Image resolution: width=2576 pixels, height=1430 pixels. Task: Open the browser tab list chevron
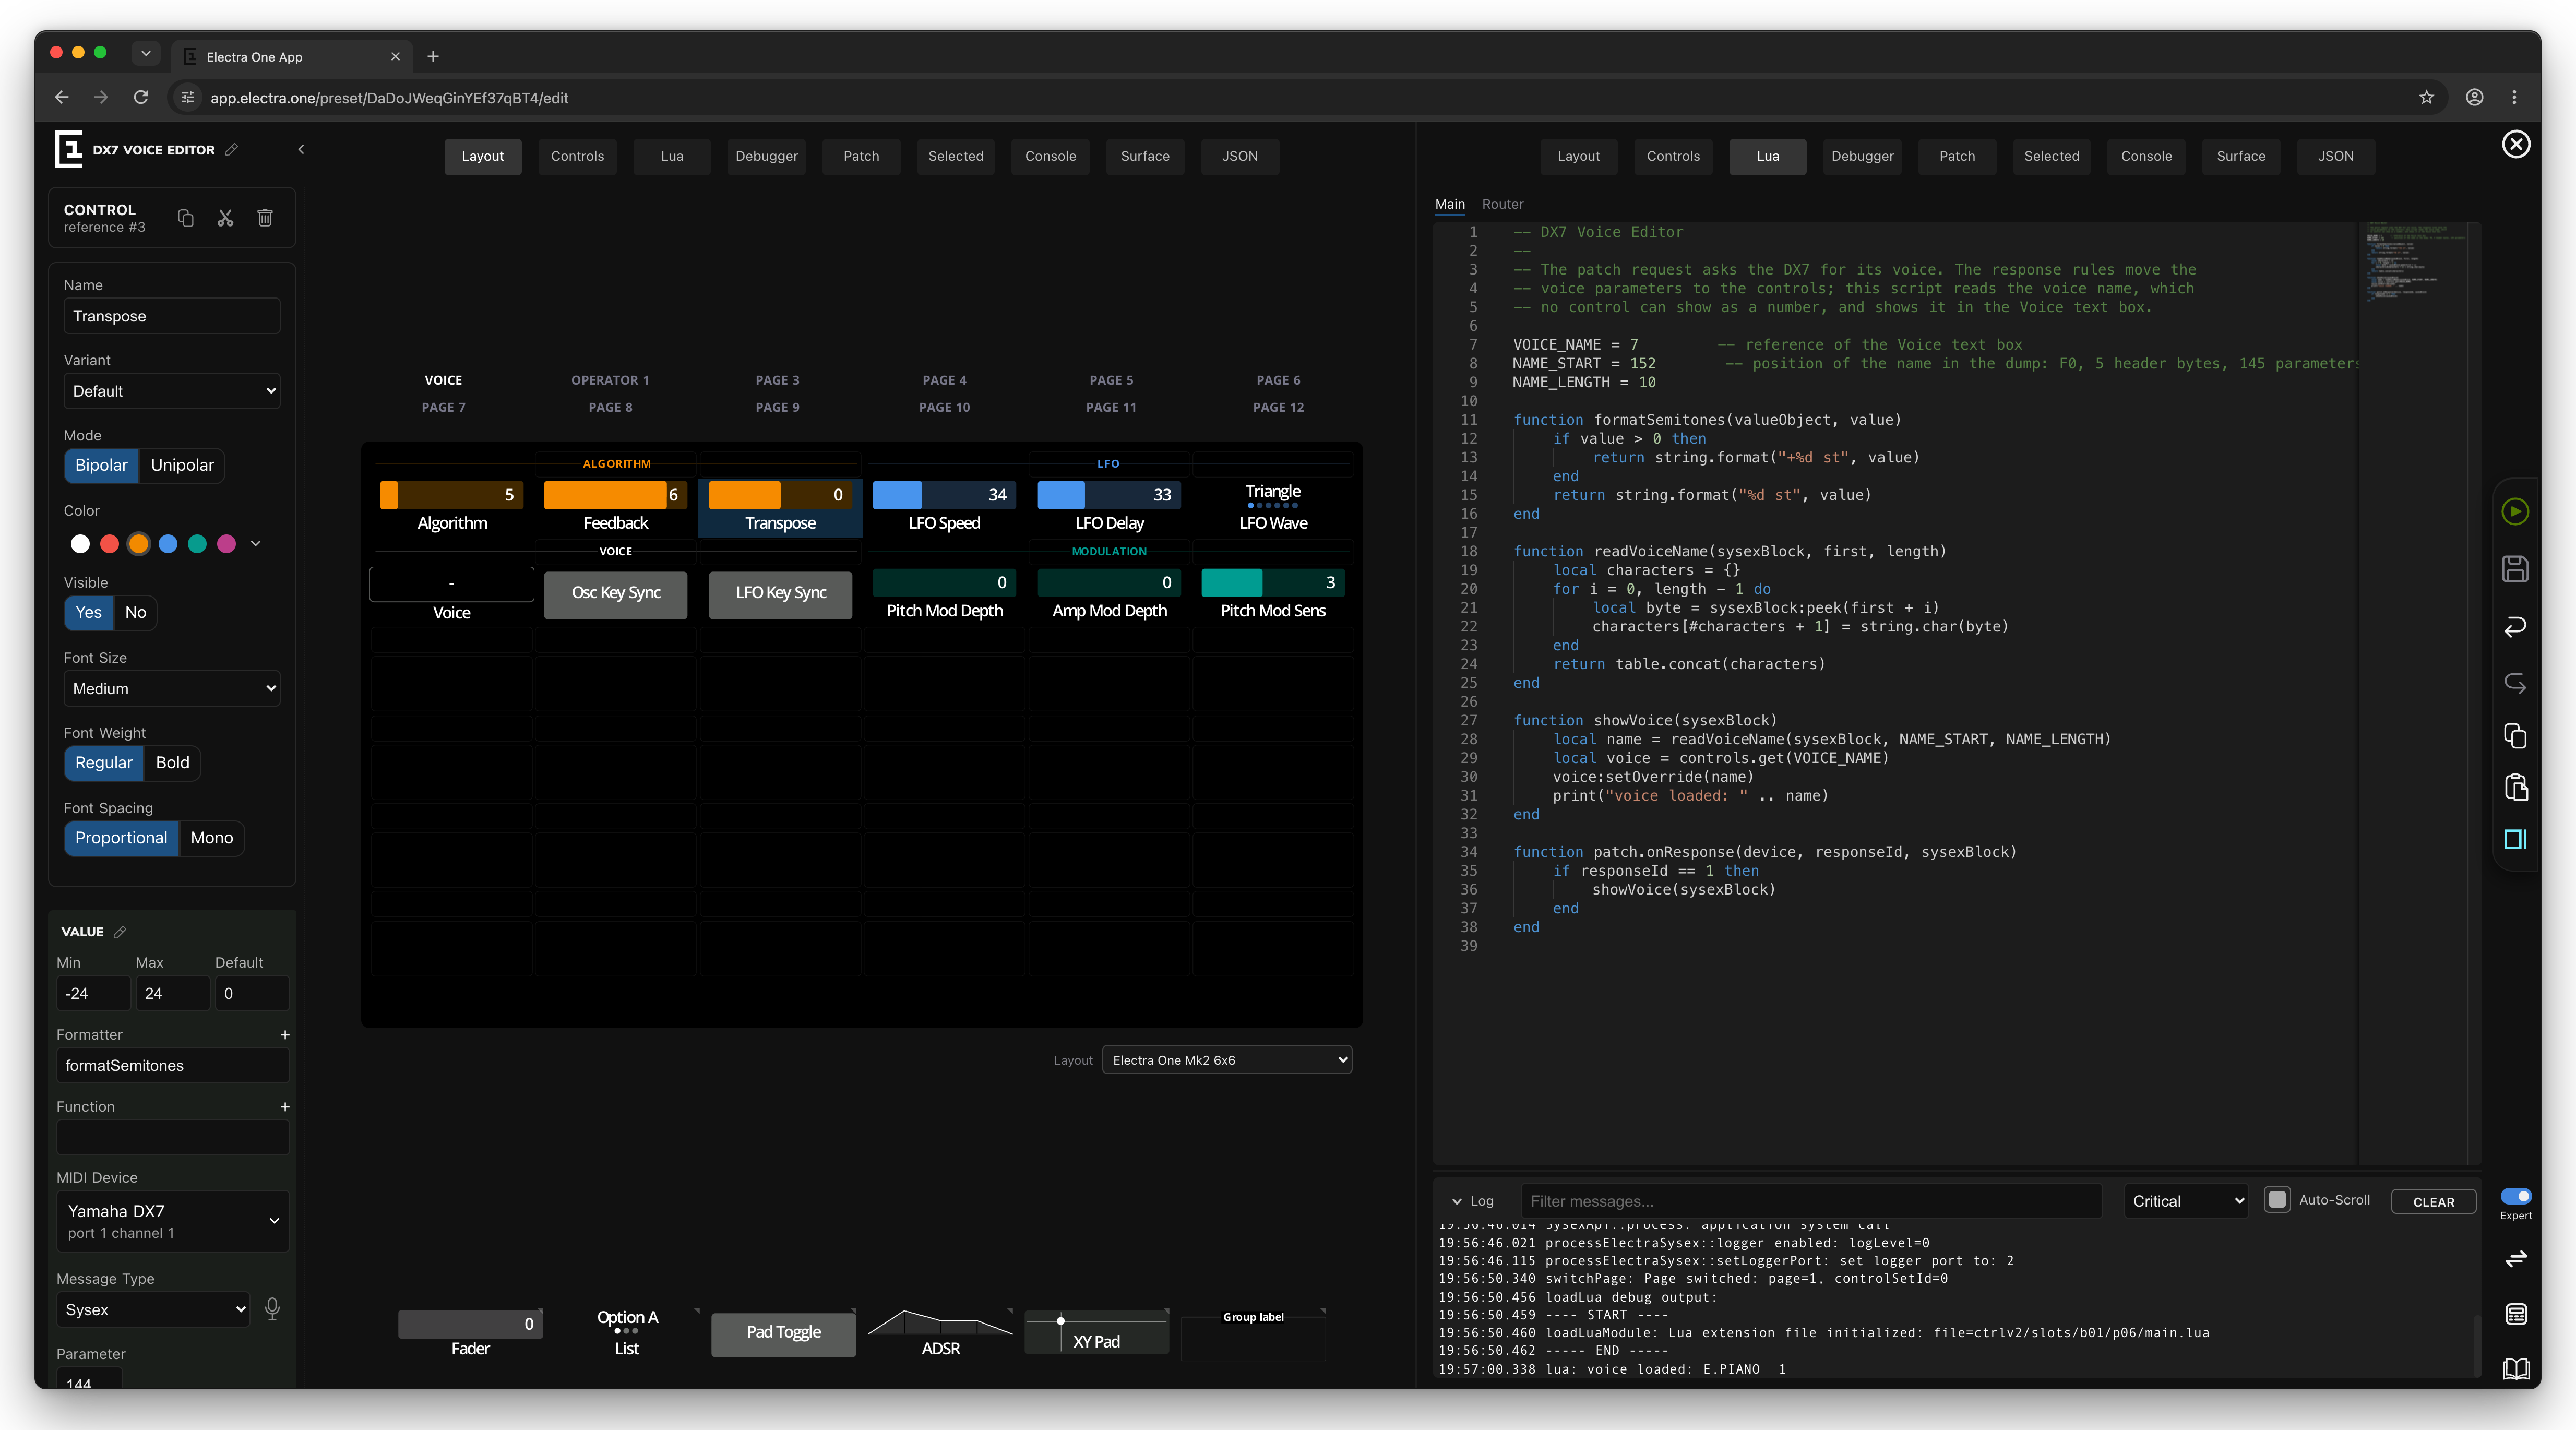pos(145,53)
